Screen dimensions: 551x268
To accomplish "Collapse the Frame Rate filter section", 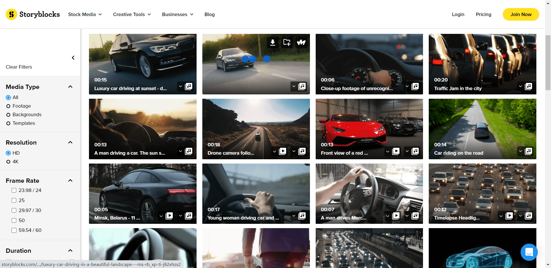I will [70, 180].
